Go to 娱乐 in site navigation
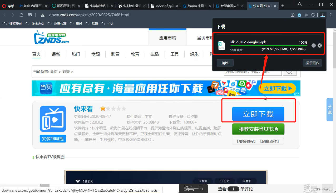 (194, 54)
